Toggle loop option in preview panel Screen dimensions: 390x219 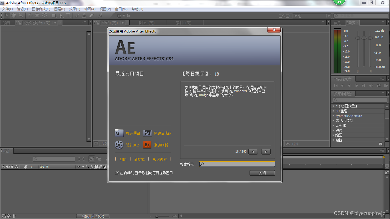pos(379,86)
